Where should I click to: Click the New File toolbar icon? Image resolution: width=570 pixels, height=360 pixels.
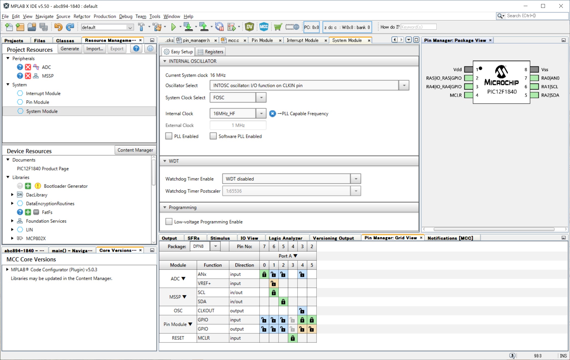[x=9, y=27]
